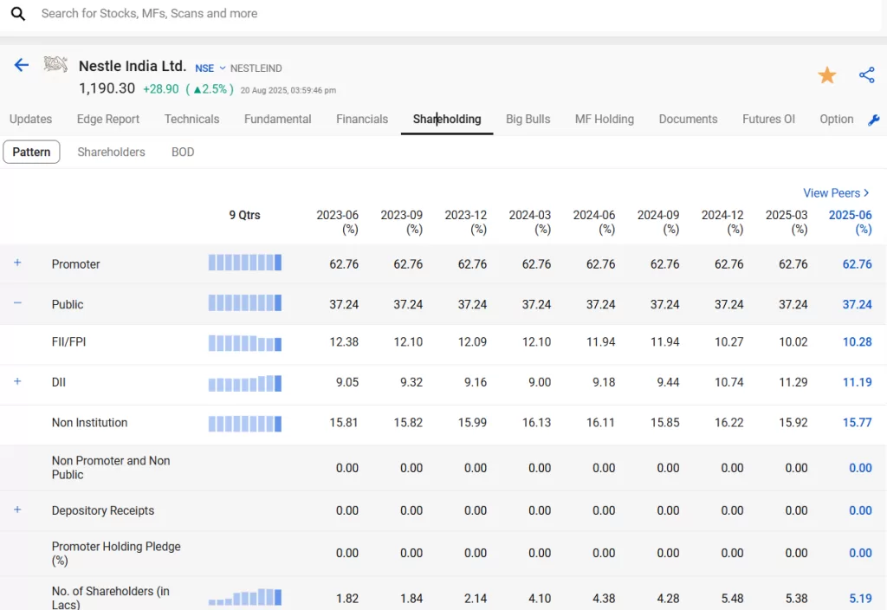Click the No. of Shareholders label
Image resolution: width=887 pixels, height=610 pixels.
point(110,598)
